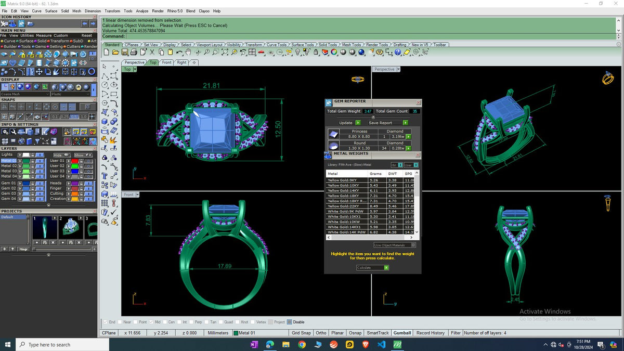Click the light bulb Hide objects icon
This screenshot has width=624, height=351.
pyautogui.click(x=297, y=52)
